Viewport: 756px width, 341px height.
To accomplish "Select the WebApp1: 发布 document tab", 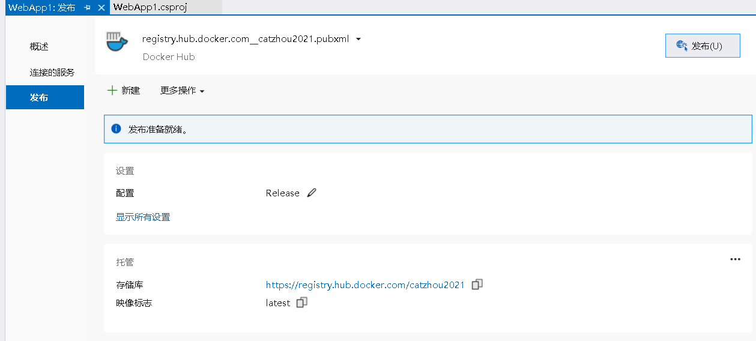I will (x=41, y=7).
